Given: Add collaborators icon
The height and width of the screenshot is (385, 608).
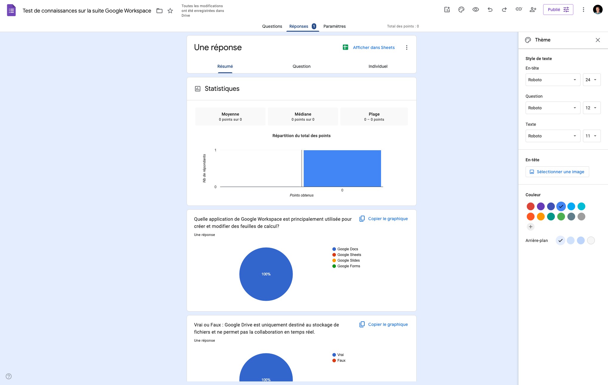Looking at the screenshot, I should (533, 10).
